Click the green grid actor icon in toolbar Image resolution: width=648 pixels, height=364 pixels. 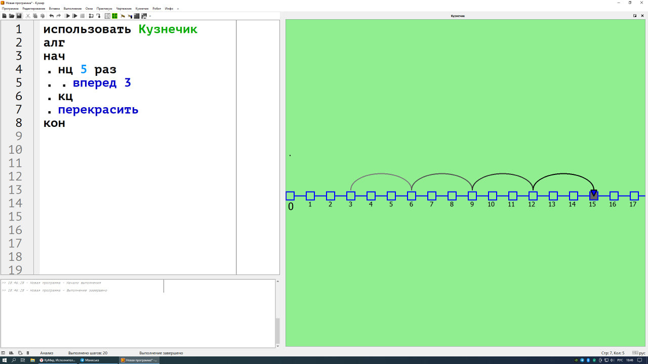pos(115,16)
